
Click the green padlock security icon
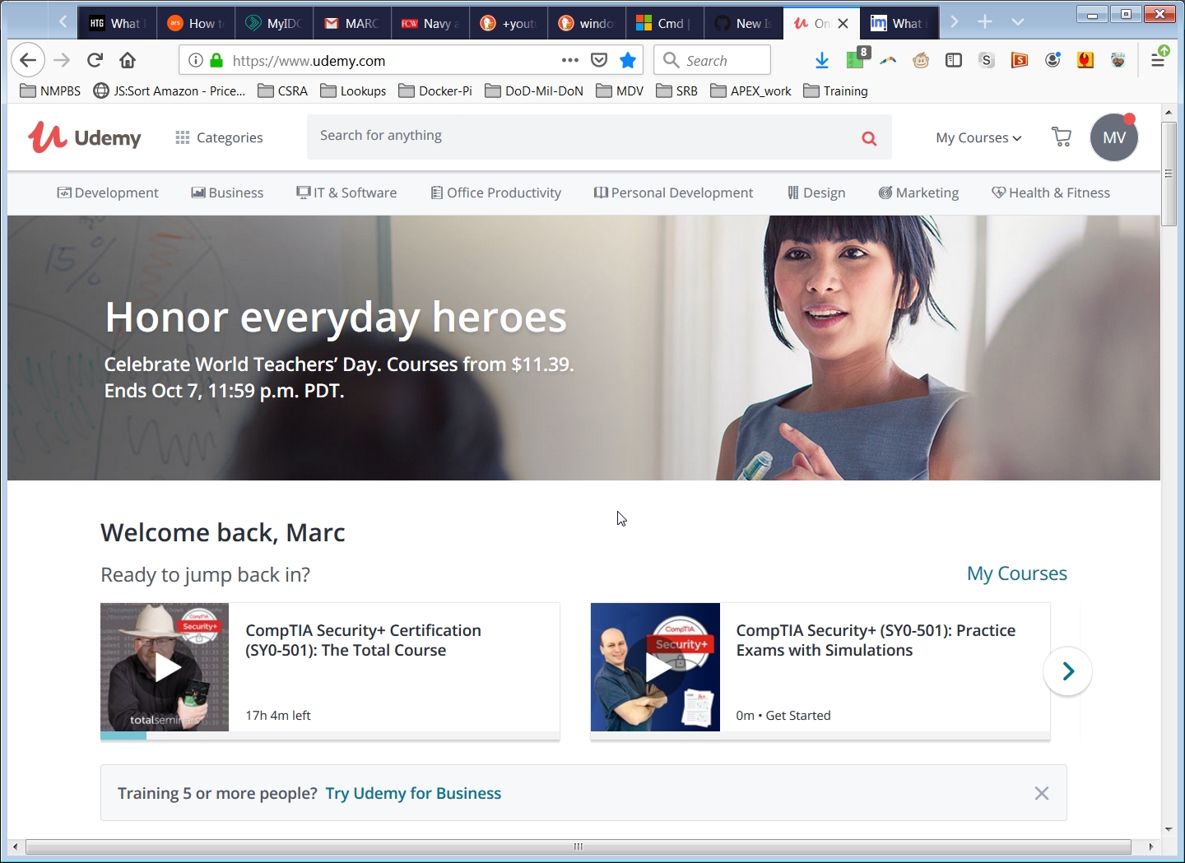click(216, 60)
